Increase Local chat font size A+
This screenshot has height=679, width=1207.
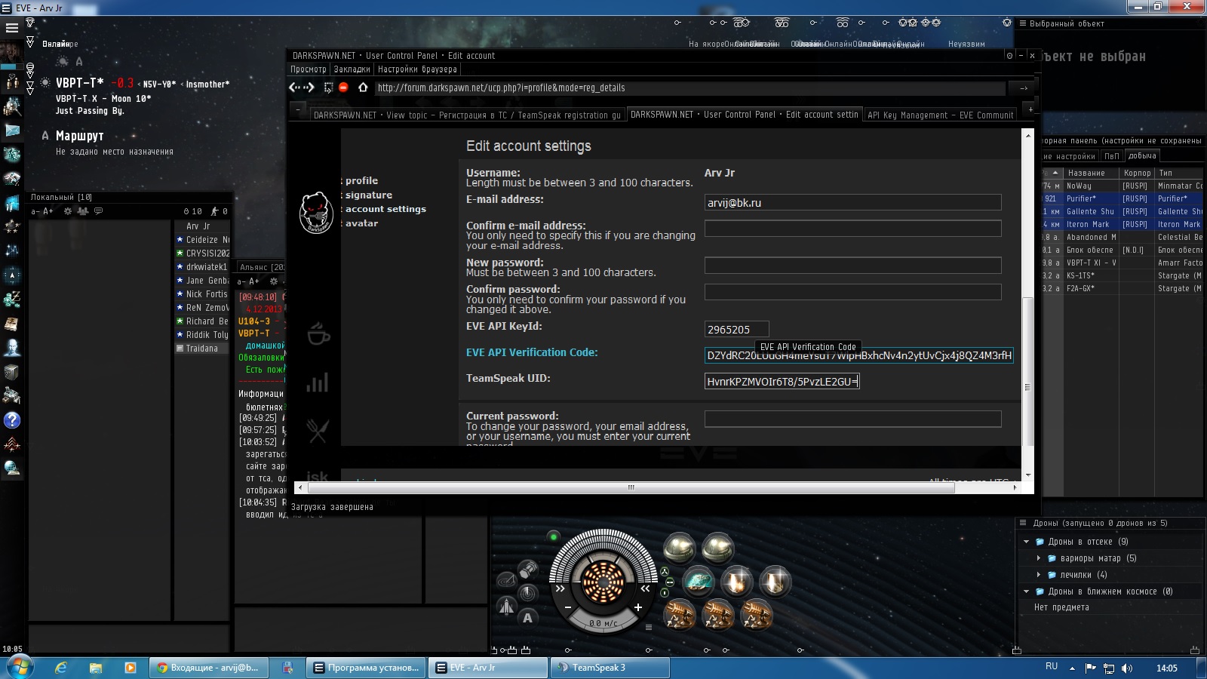pyautogui.click(x=48, y=211)
